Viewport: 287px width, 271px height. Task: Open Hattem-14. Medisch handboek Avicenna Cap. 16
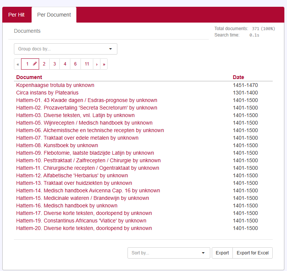click(x=88, y=190)
